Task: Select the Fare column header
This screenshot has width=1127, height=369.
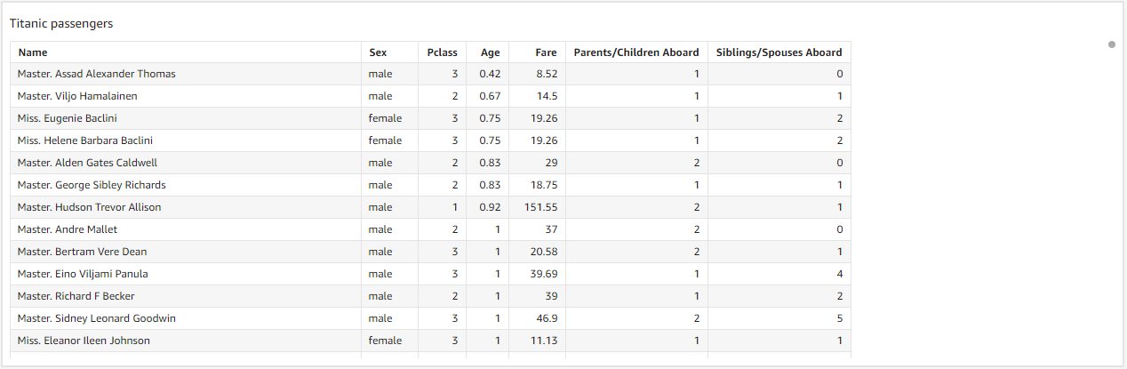Action: tap(546, 52)
